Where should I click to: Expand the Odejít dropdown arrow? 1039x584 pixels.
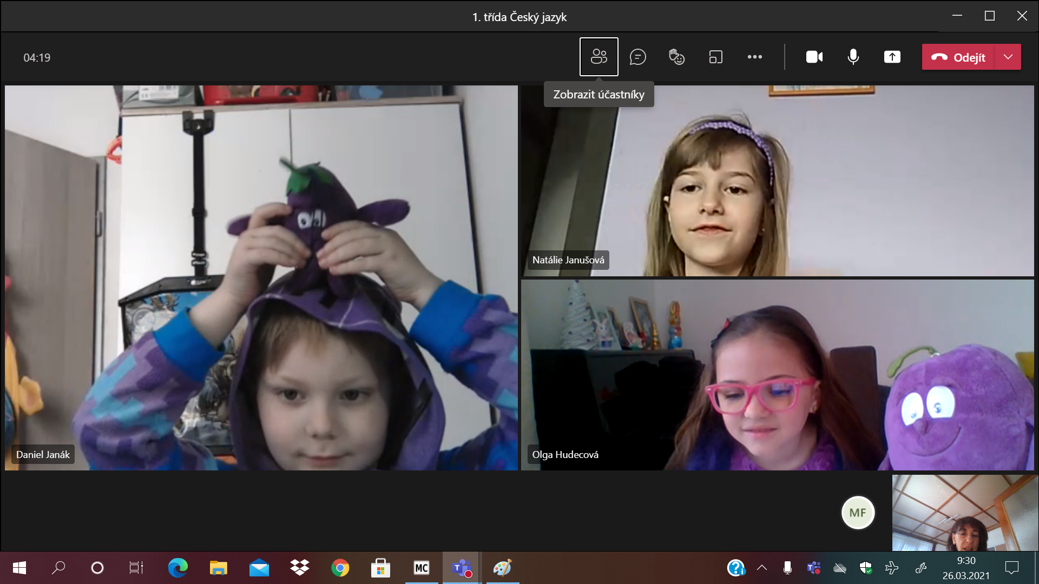click(x=1008, y=57)
